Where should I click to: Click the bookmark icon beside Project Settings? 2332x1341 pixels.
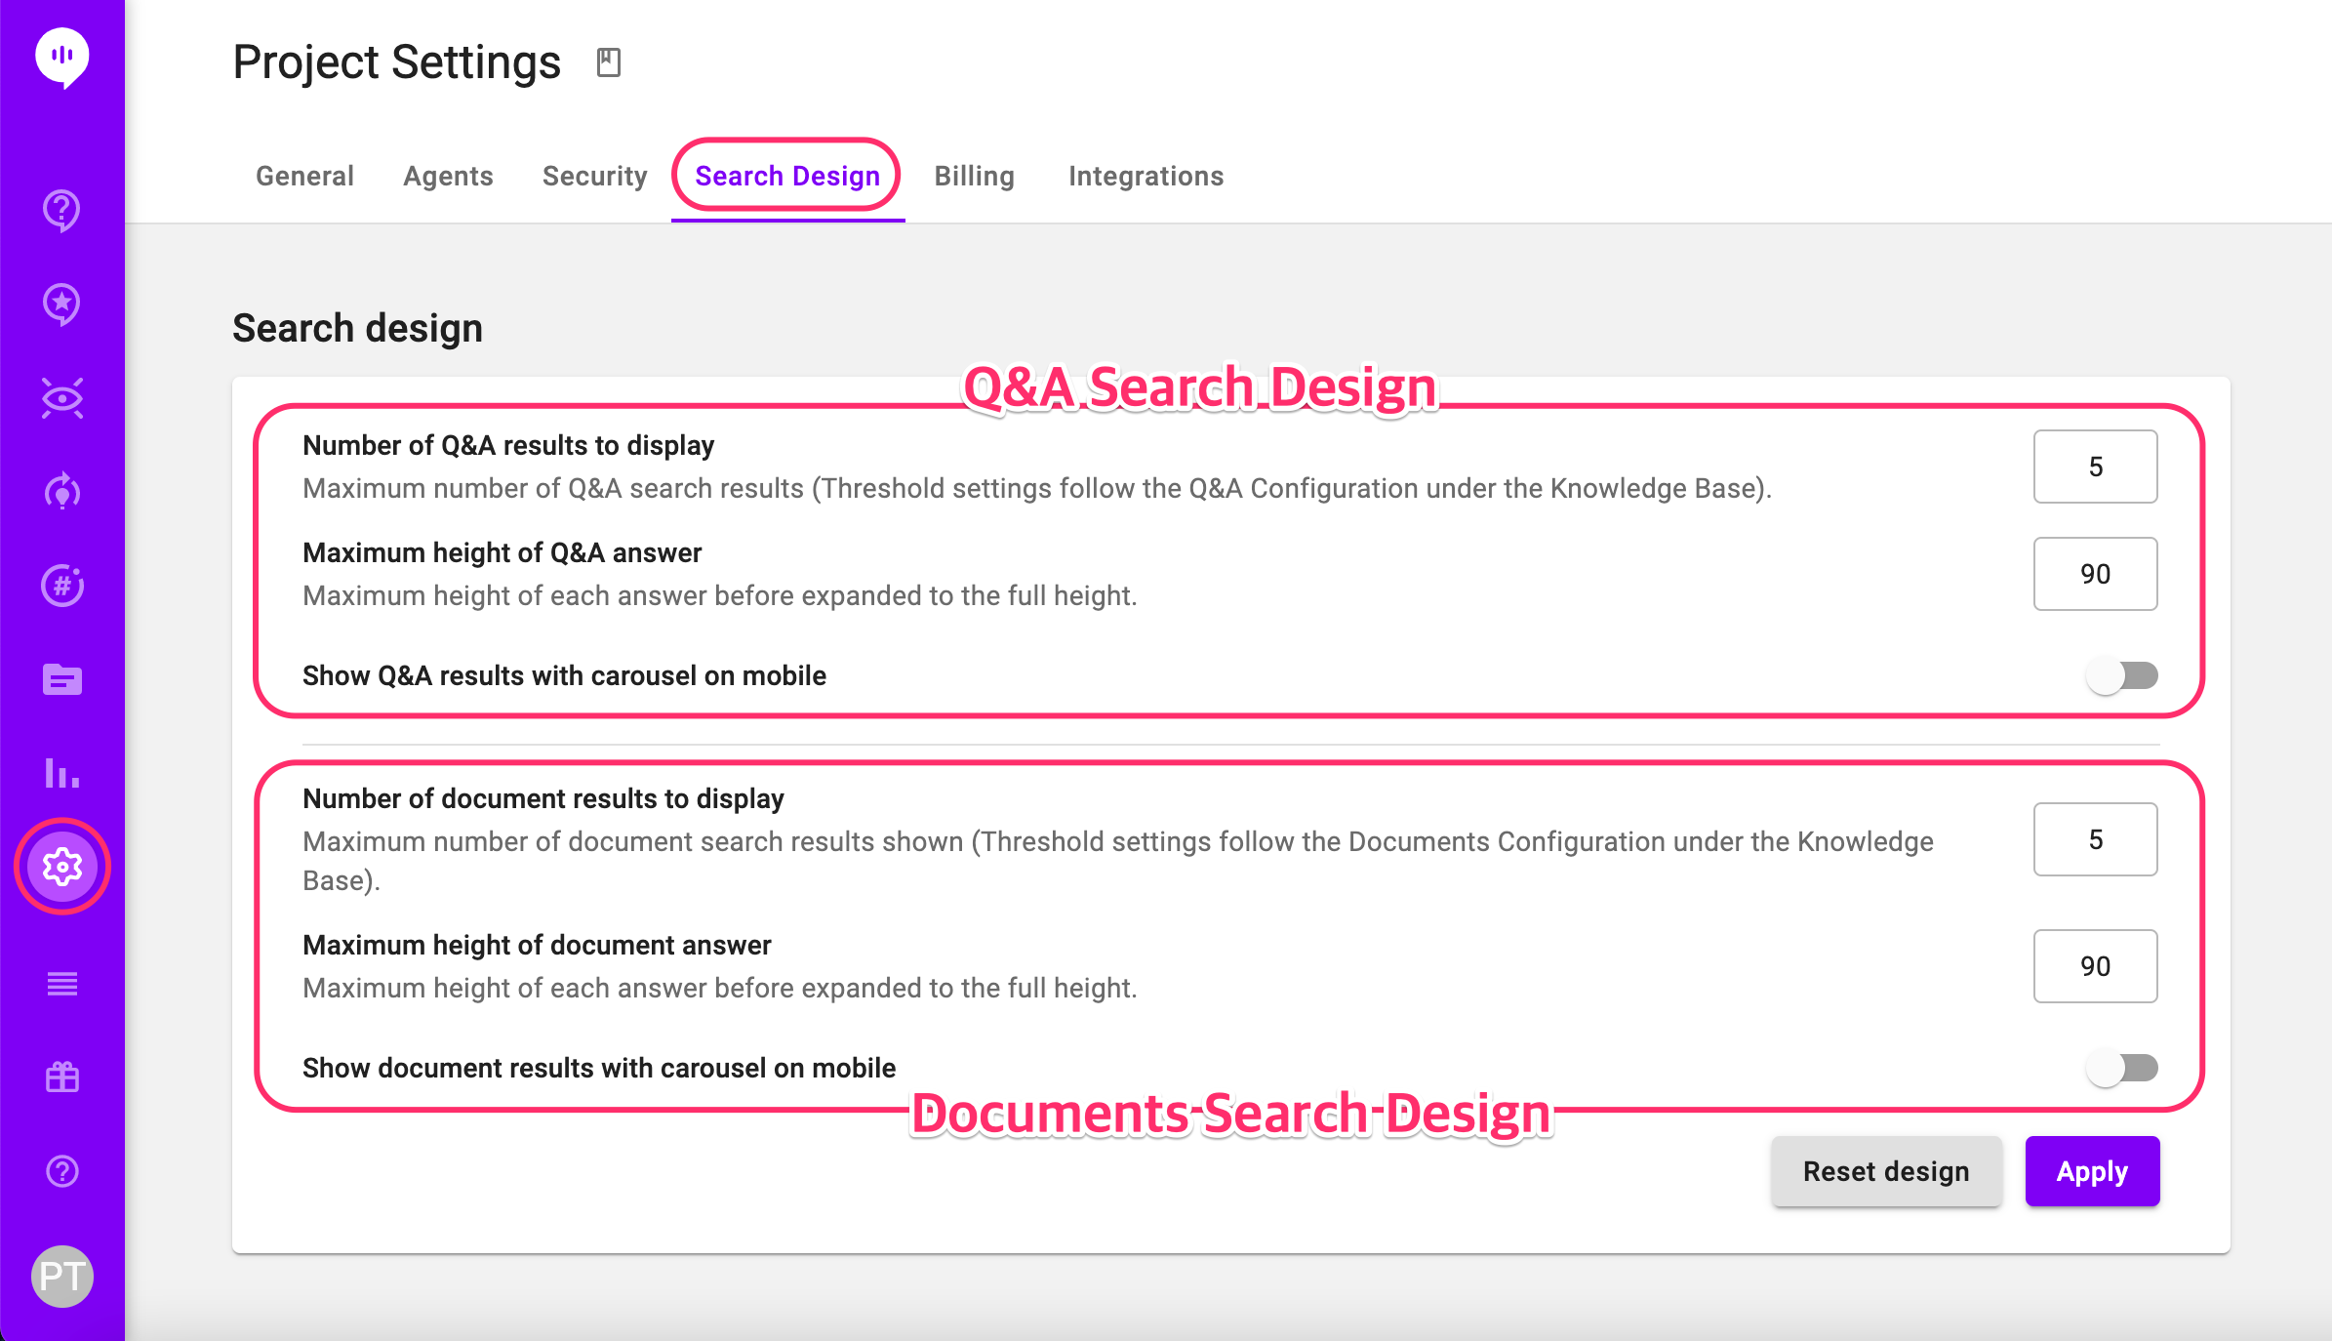(x=608, y=62)
